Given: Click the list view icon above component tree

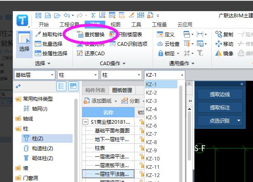Looking at the screenshot, I should coord(61,86).
